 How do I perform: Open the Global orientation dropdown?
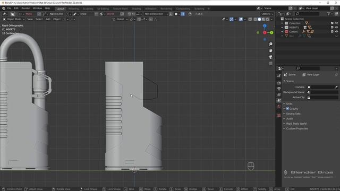point(120,19)
